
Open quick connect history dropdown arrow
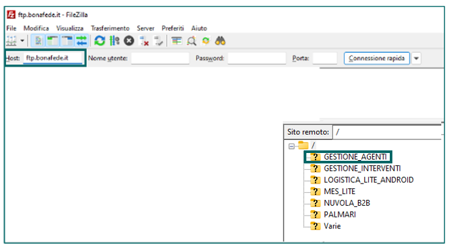pos(416,59)
